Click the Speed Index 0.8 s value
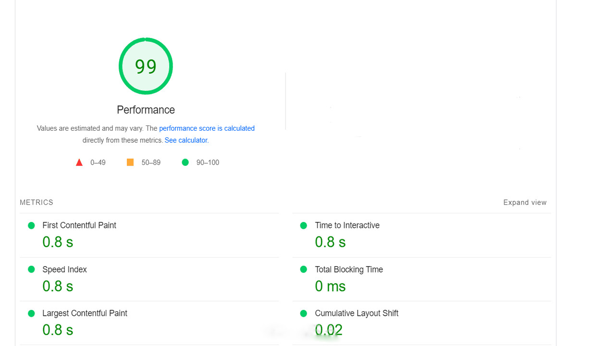 point(58,286)
